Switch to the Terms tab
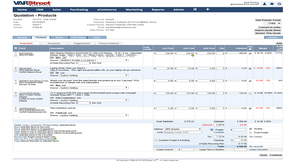291x163 pixels. (x=59, y=37)
